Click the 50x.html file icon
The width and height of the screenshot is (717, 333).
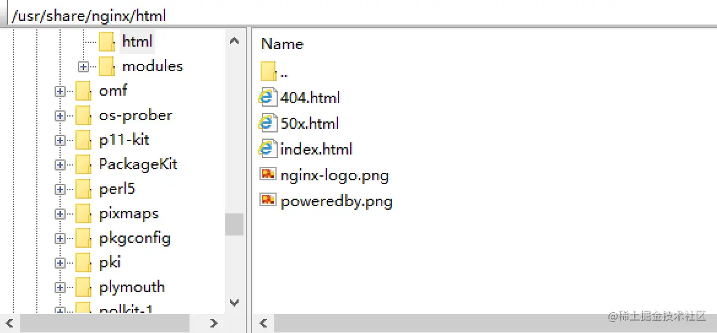[268, 123]
